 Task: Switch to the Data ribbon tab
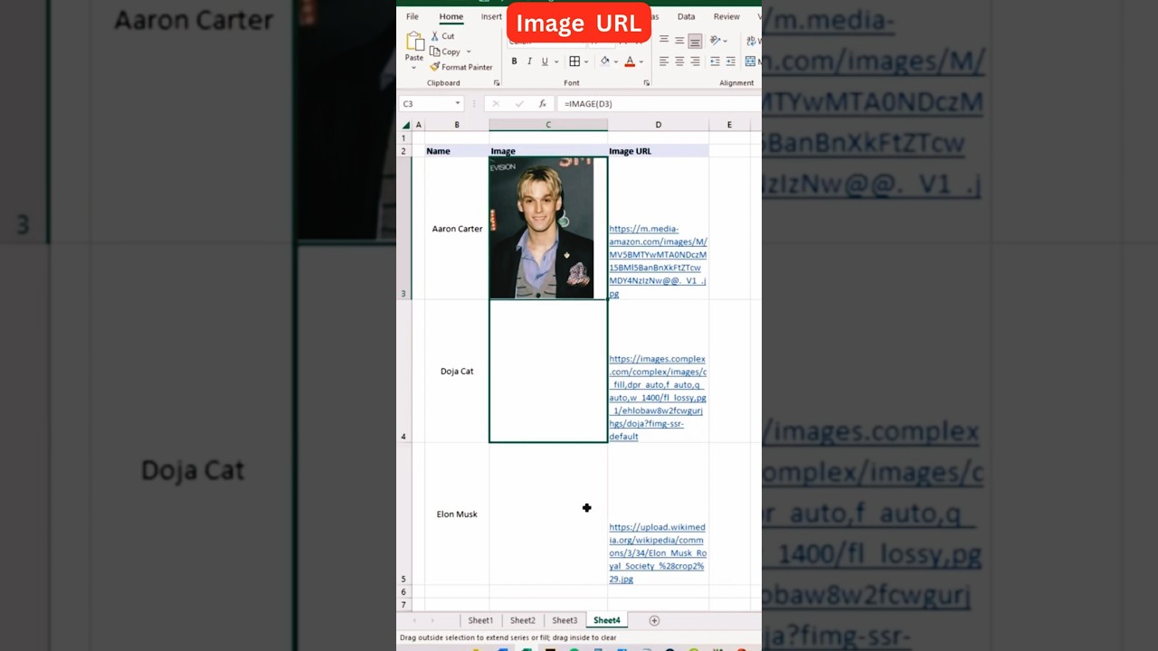coord(687,16)
